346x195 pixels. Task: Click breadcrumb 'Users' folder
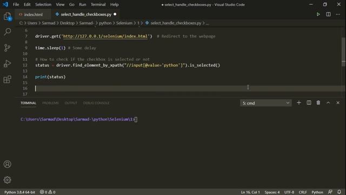[x=32, y=23]
